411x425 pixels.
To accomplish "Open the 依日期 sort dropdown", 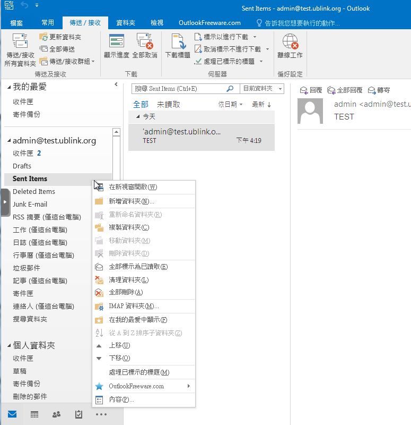I will point(230,105).
